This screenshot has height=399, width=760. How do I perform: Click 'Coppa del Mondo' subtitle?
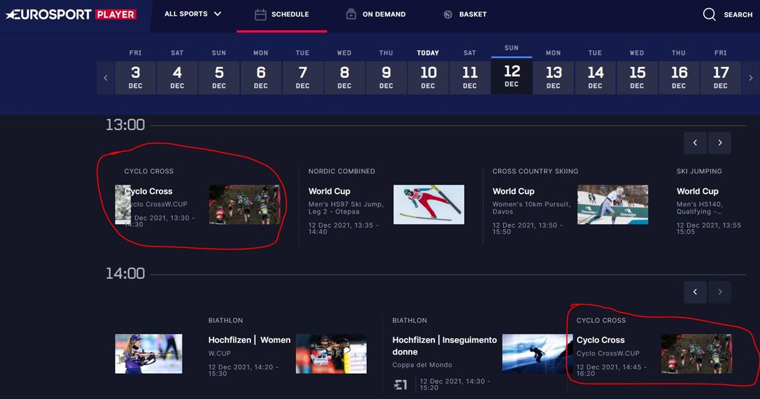pos(422,365)
